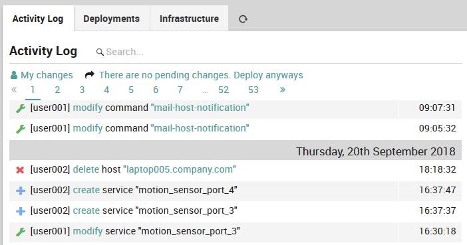467x245 pixels.
Task: Click red X icon of delete host entry
Action: [20, 170]
